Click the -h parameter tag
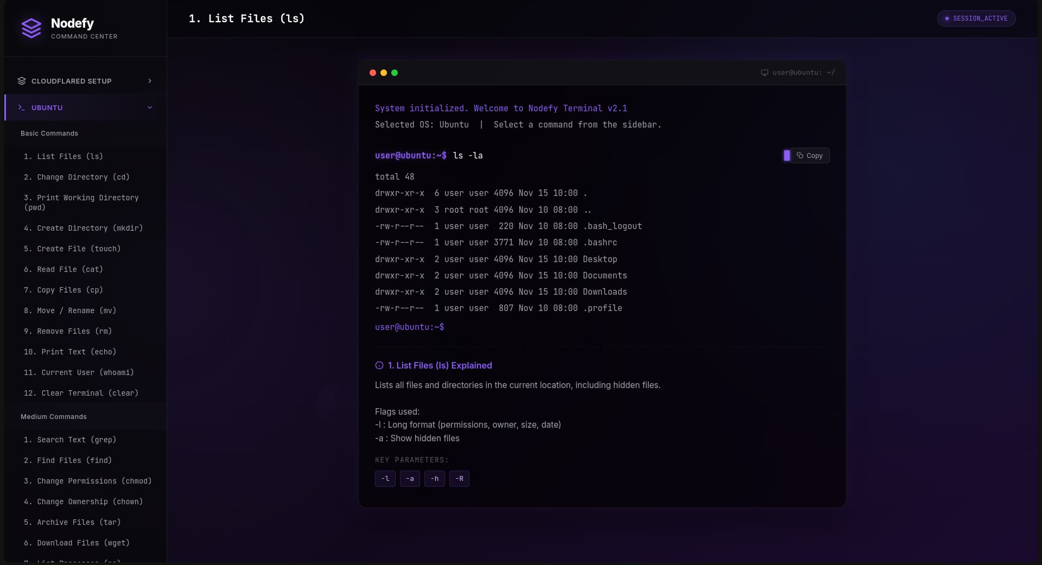The image size is (1042, 565). 435,479
